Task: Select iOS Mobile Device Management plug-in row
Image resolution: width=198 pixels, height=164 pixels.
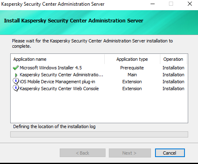Action: click(x=99, y=82)
